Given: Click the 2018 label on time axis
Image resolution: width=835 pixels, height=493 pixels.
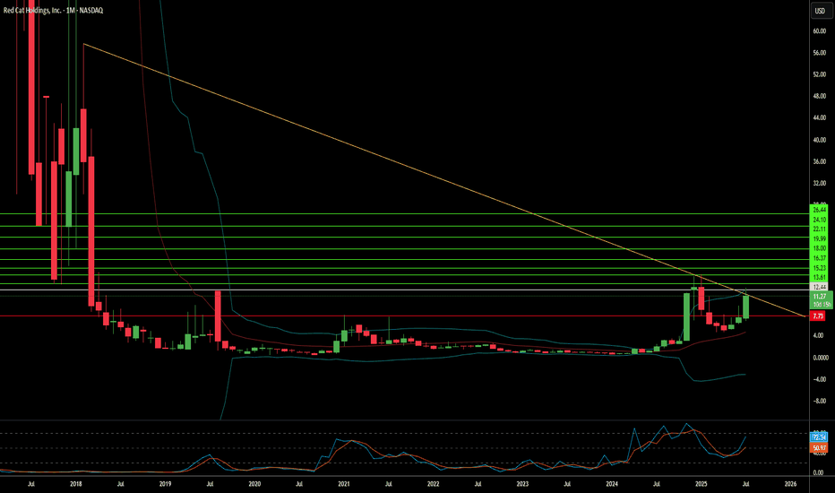Looking at the screenshot, I should 75,484.
